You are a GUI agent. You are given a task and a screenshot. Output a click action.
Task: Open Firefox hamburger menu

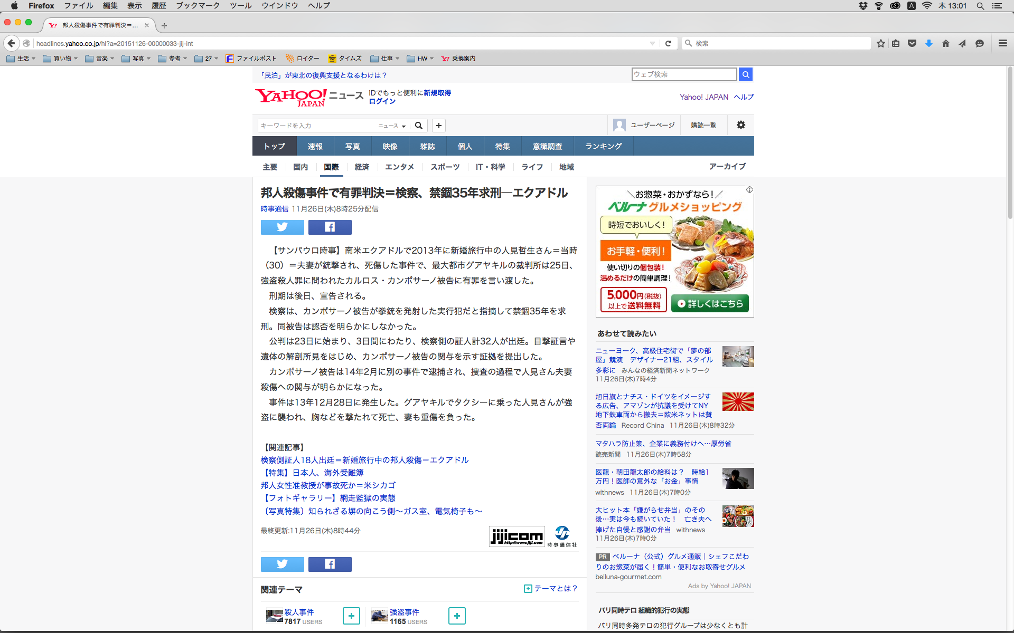pyautogui.click(x=1002, y=43)
